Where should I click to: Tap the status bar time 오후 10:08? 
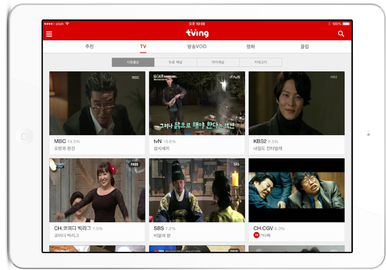click(x=197, y=24)
